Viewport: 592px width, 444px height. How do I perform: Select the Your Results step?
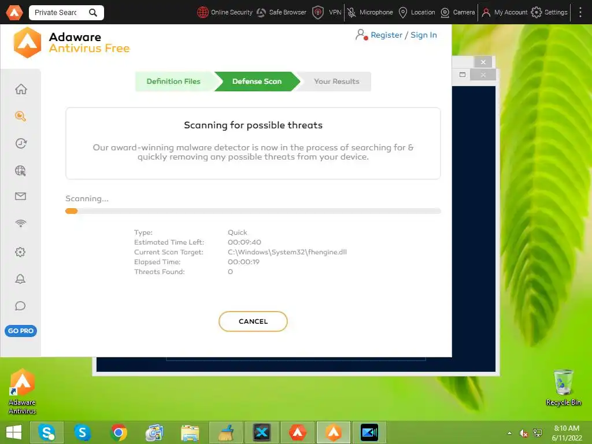(336, 81)
